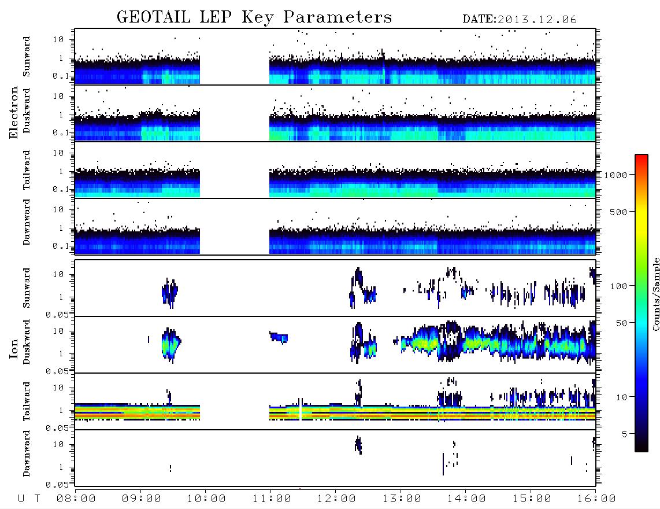Click the Ion Tailward red-yellow band before 10:00

click(137, 412)
